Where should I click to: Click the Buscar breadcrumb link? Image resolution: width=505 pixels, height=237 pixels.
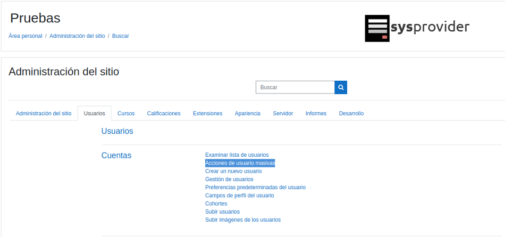coord(120,36)
